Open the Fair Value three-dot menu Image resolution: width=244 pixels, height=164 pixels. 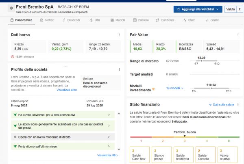pos(238,35)
